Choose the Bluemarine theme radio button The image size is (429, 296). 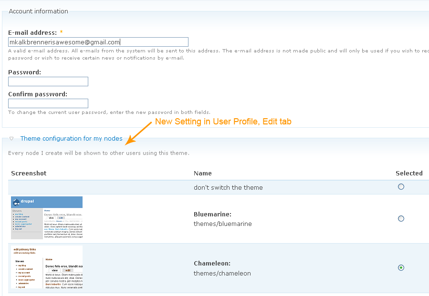pyautogui.click(x=401, y=219)
